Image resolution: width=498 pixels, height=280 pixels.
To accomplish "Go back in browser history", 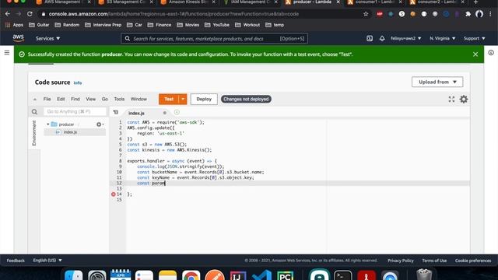I will [8, 14].
